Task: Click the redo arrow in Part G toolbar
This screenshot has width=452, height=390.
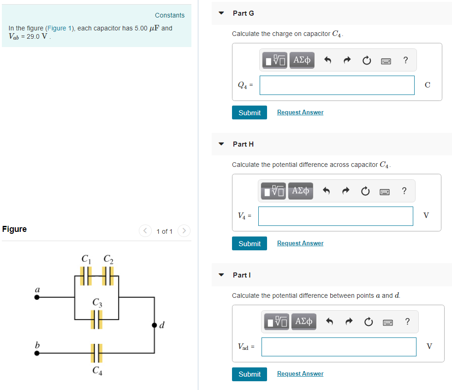Action: pos(346,60)
